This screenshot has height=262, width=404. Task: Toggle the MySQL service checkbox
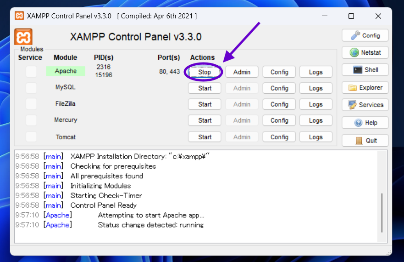pyautogui.click(x=31, y=88)
